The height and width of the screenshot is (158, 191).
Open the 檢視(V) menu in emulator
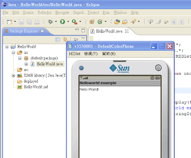(91, 54)
